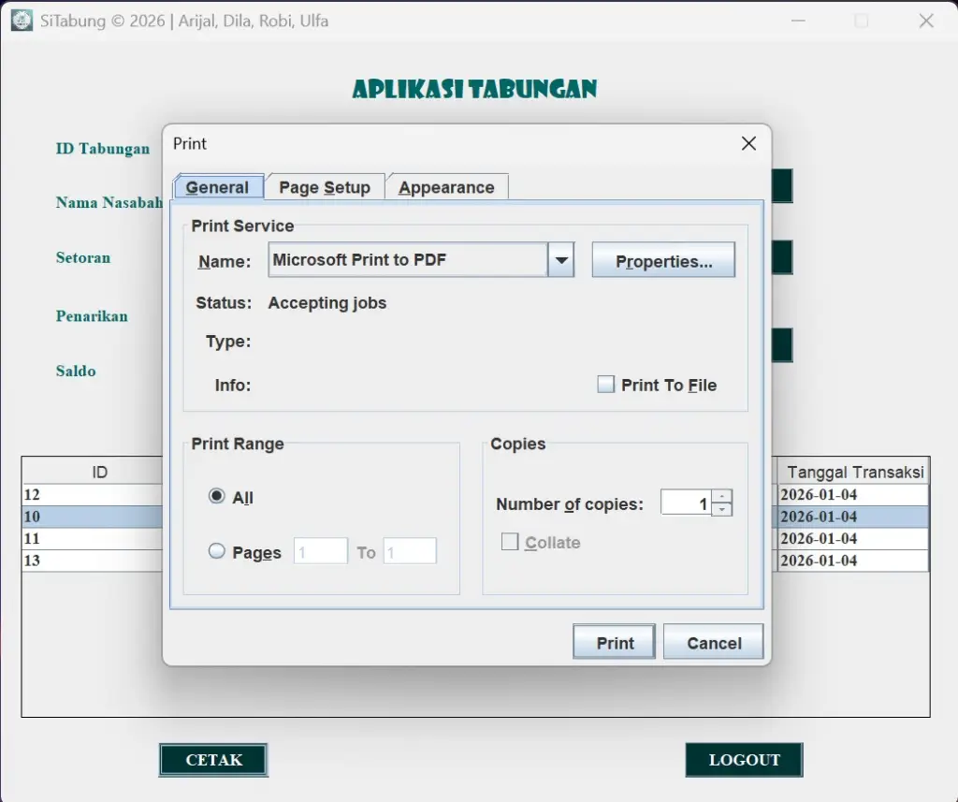958x802 pixels.
Task: Decrease number of copies with down arrow
Action: 722,510
